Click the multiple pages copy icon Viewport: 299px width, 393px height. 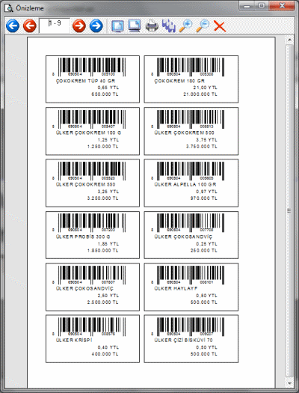[169, 26]
